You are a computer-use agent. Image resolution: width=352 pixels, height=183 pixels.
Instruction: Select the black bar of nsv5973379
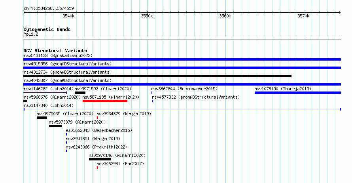point(55,126)
